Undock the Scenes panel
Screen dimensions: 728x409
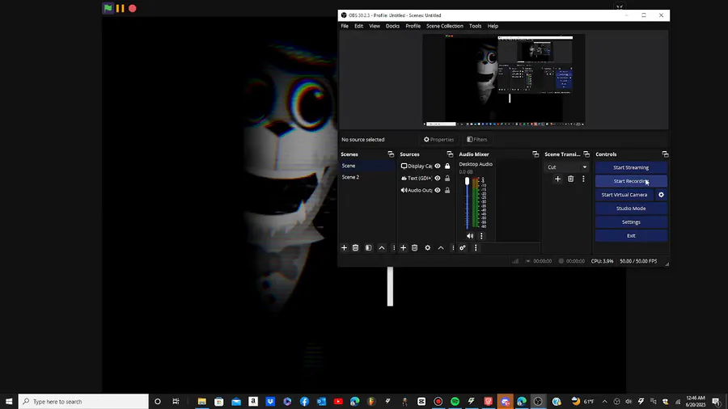[391, 154]
